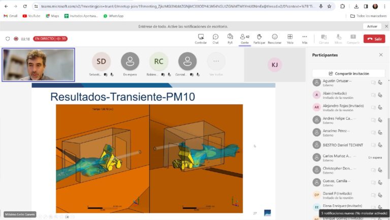
Task: Reload the Teams meeting page
Action: coord(25,7)
